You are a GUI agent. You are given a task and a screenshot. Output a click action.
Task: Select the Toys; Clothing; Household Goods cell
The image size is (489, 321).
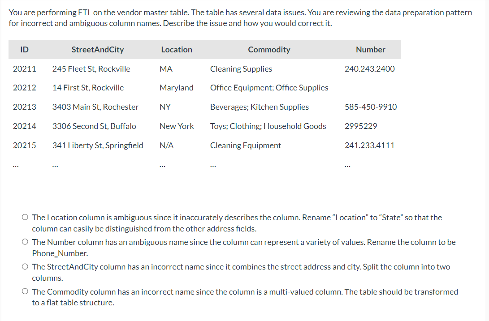click(268, 126)
